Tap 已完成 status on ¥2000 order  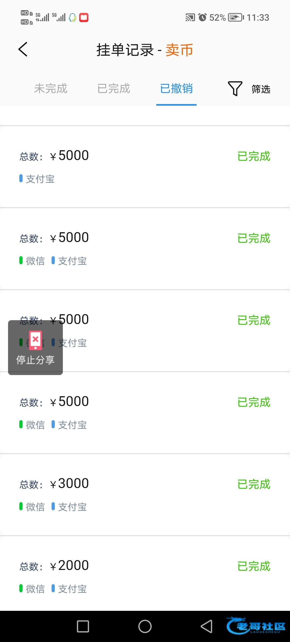click(x=254, y=566)
